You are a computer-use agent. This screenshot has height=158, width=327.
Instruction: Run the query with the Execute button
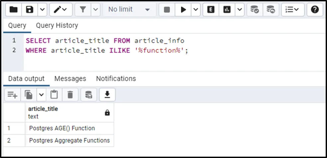183,10
